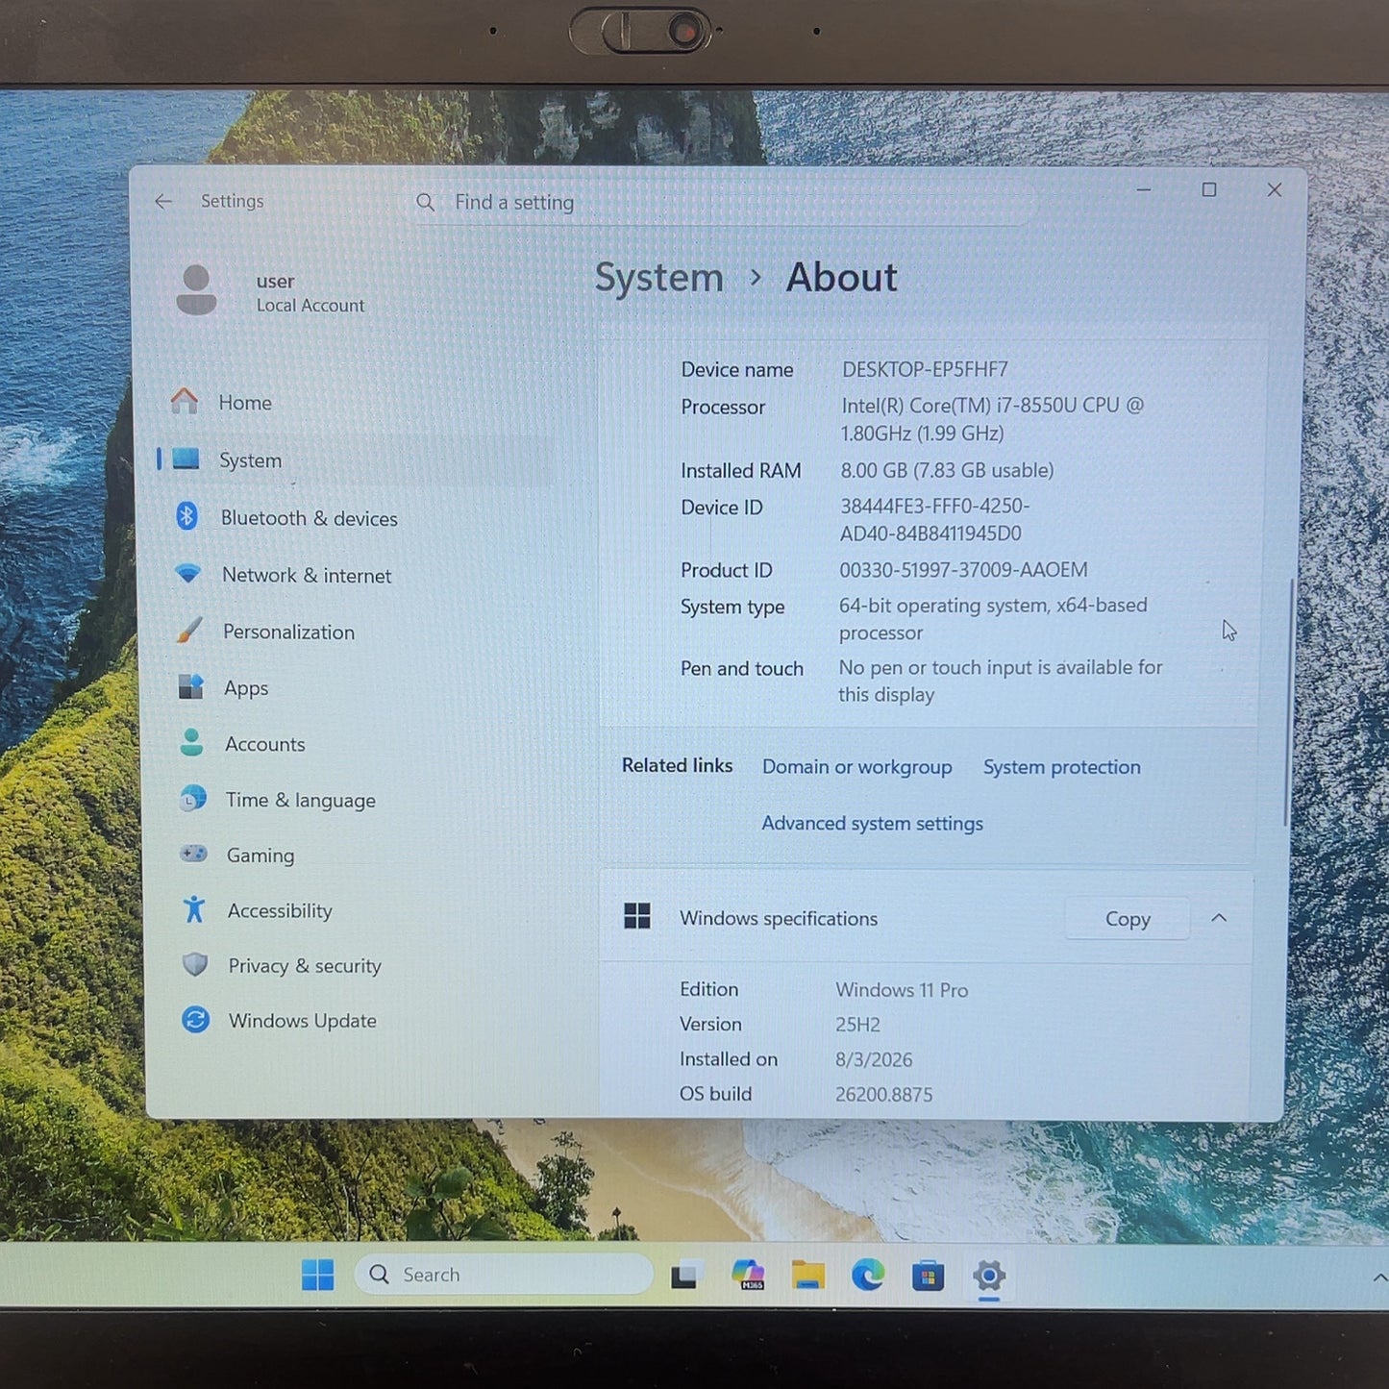1389x1389 pixels.
Task: Open the Start menu from taskbar
Action: coord(317,1275)
